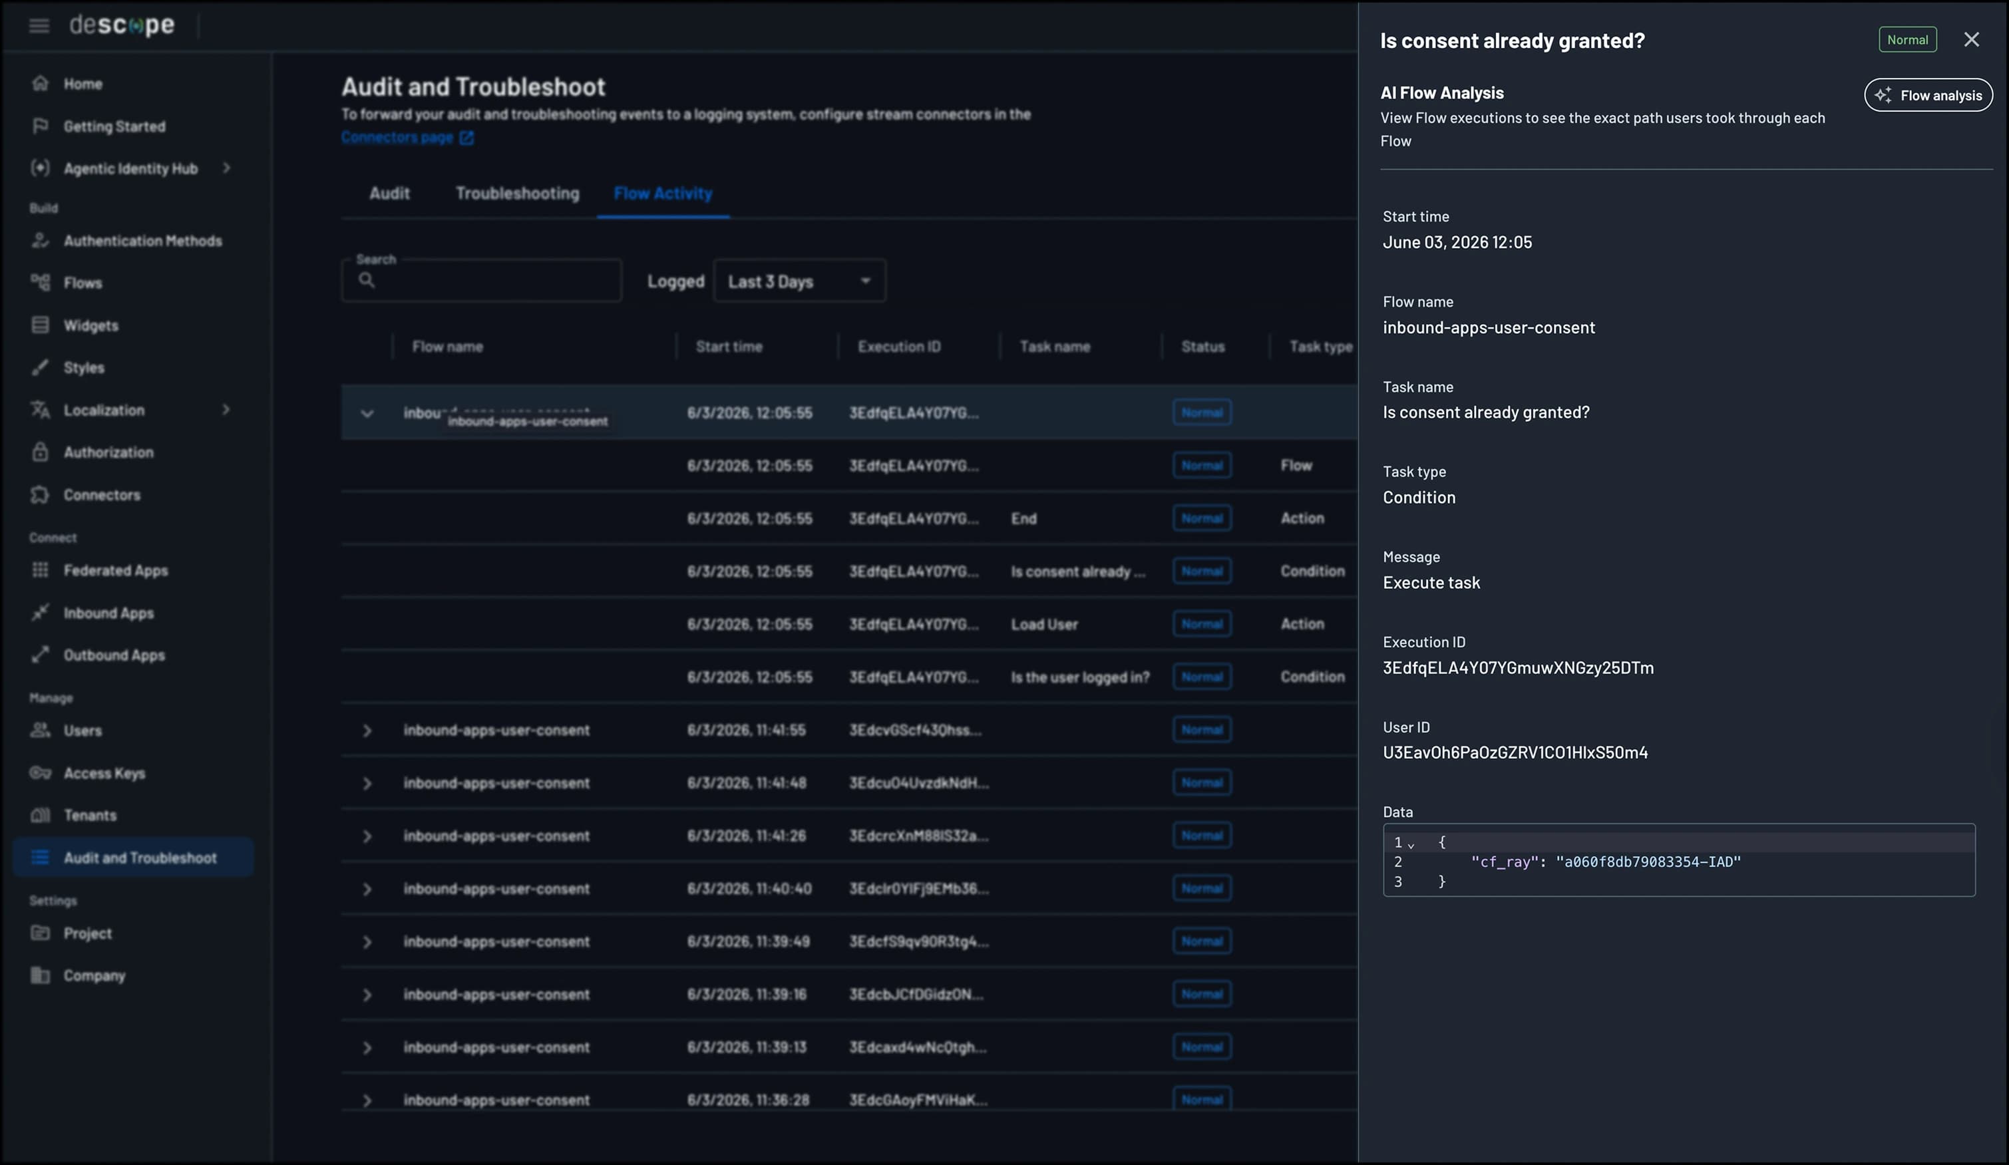The image size is (2009, 1165).
Task: Click the Descope logo
Action: click(121, 25)
